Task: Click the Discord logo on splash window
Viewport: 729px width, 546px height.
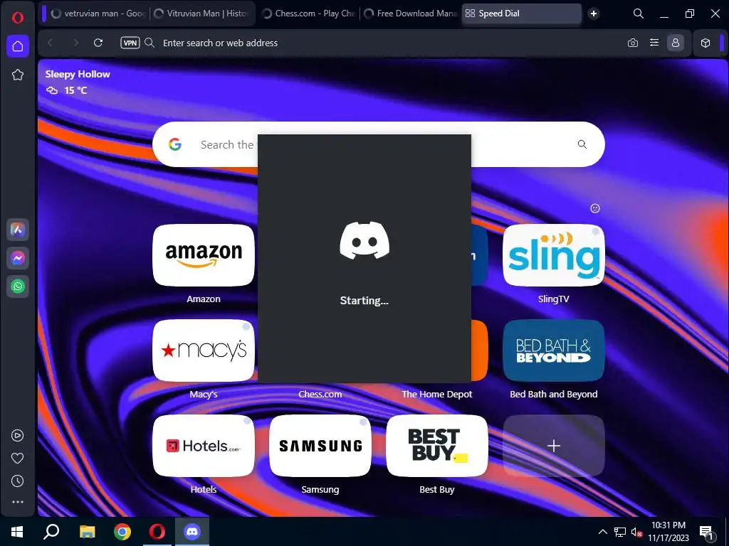Action: pyautogui.click(x=364, y=240)
